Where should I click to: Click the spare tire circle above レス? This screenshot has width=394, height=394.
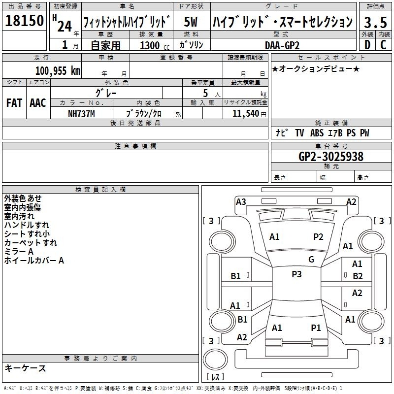pos(215,360)
